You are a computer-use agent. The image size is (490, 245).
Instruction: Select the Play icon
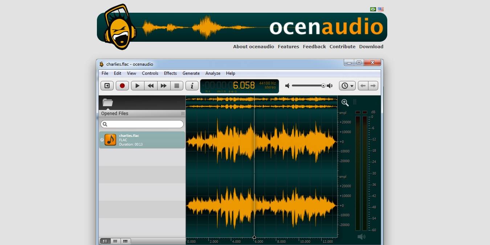[137, 86]
